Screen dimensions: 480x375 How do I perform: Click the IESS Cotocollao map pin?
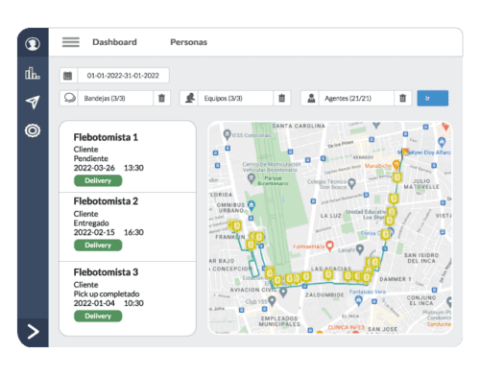click(228, 134)
